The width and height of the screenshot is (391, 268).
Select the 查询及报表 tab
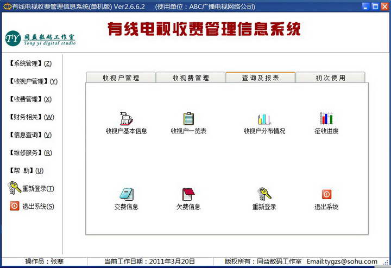pyautogui.click(x=261, y=78)
